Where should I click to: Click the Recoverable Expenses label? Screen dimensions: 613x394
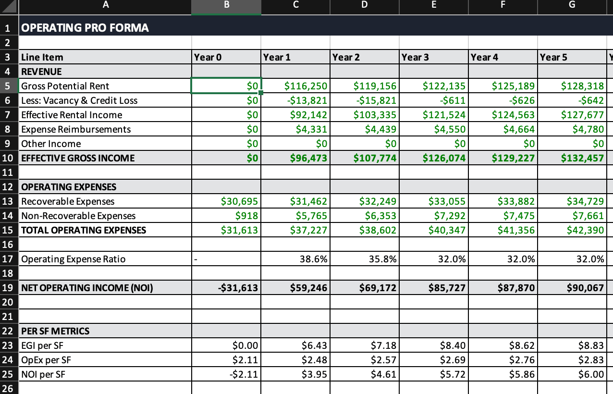point(68,201)
